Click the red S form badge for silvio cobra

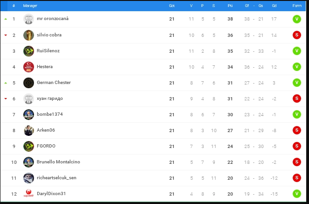pyautogui.click(x=297, y=35)
